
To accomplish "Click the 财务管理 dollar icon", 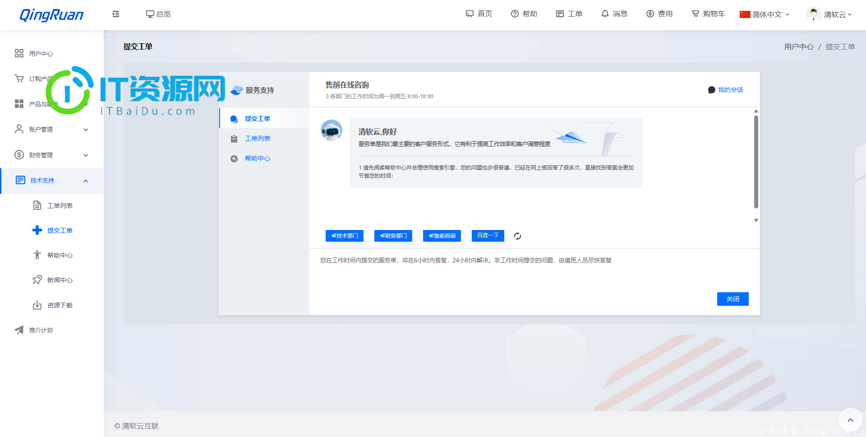I will [19, 155].
